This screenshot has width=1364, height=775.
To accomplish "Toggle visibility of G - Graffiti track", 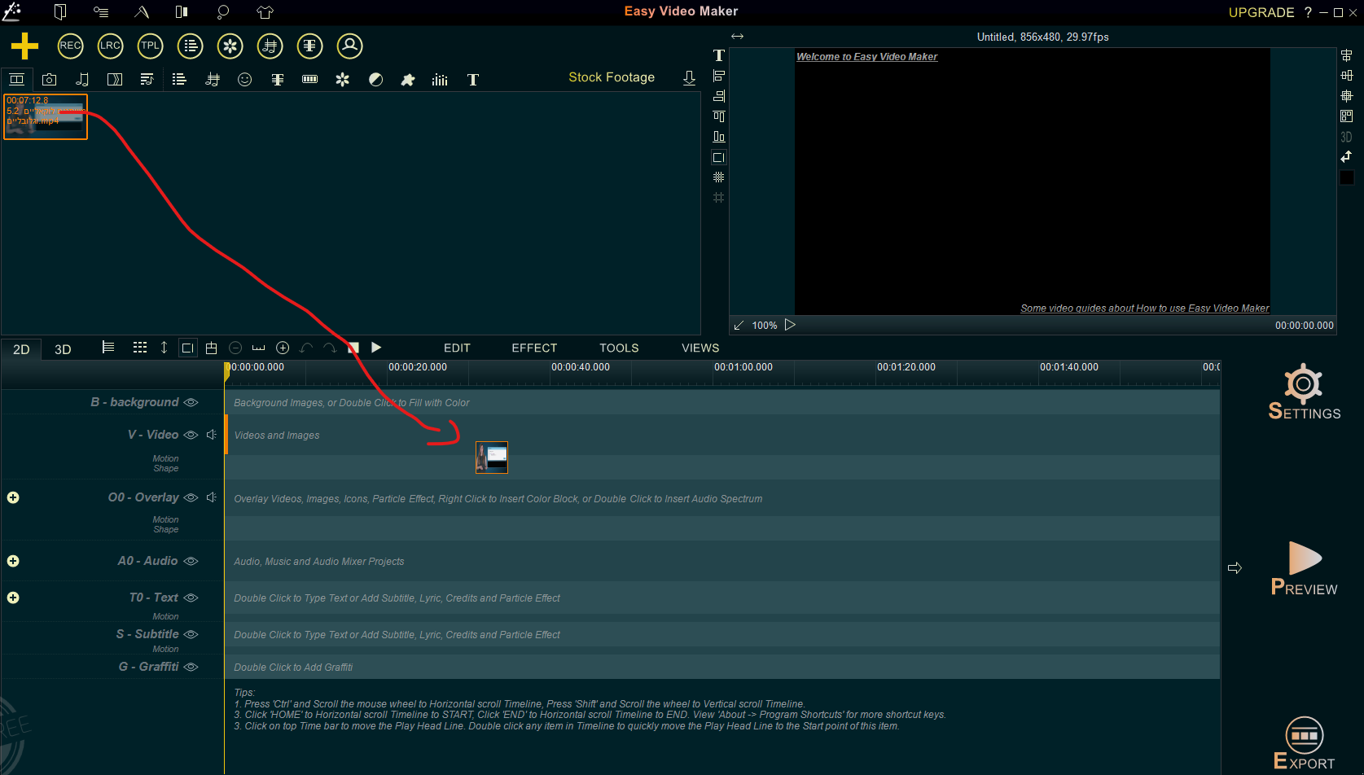I will pyautogui.click(x=191, y=667).
